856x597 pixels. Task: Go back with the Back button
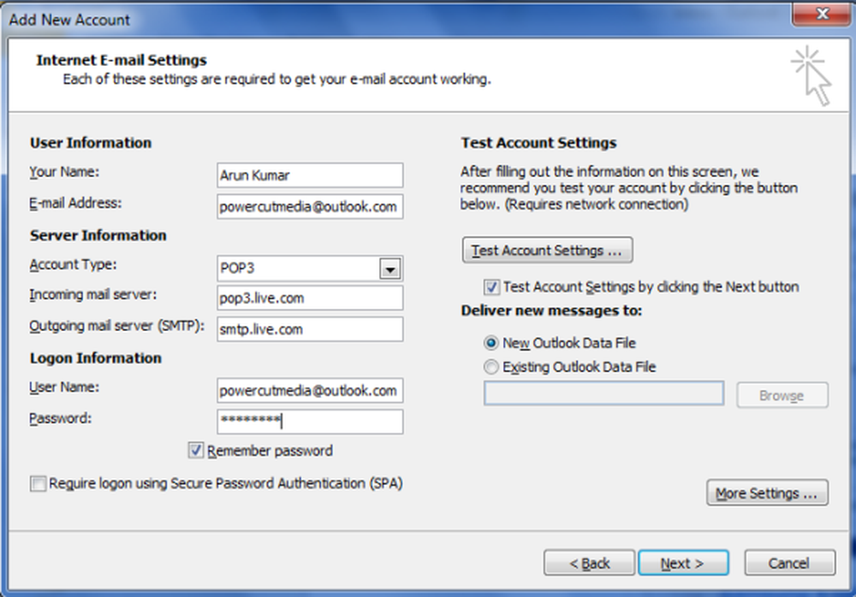point(590,563)
